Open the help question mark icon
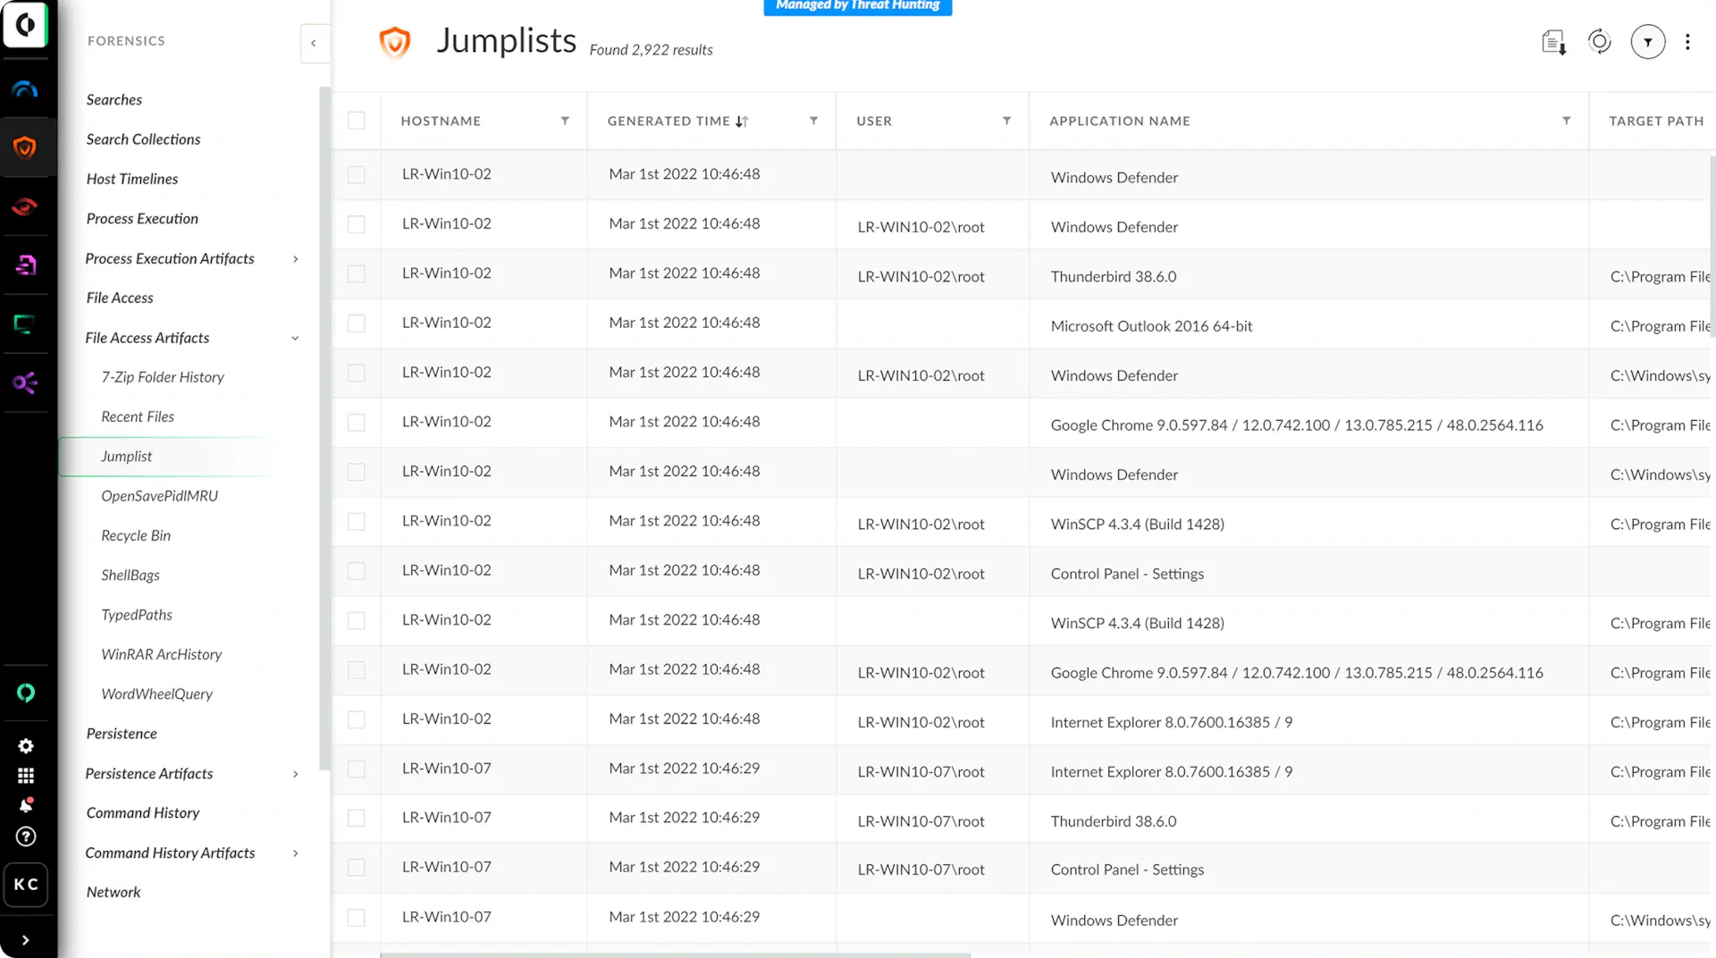 (x=26, y=836)
